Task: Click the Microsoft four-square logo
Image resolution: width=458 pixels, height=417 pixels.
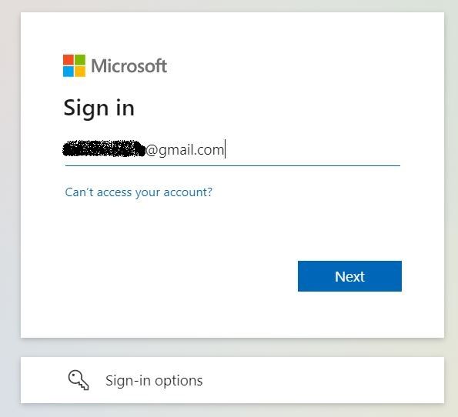Action: tap(74, 65)
